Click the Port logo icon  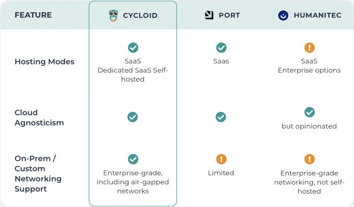[209, 15]
